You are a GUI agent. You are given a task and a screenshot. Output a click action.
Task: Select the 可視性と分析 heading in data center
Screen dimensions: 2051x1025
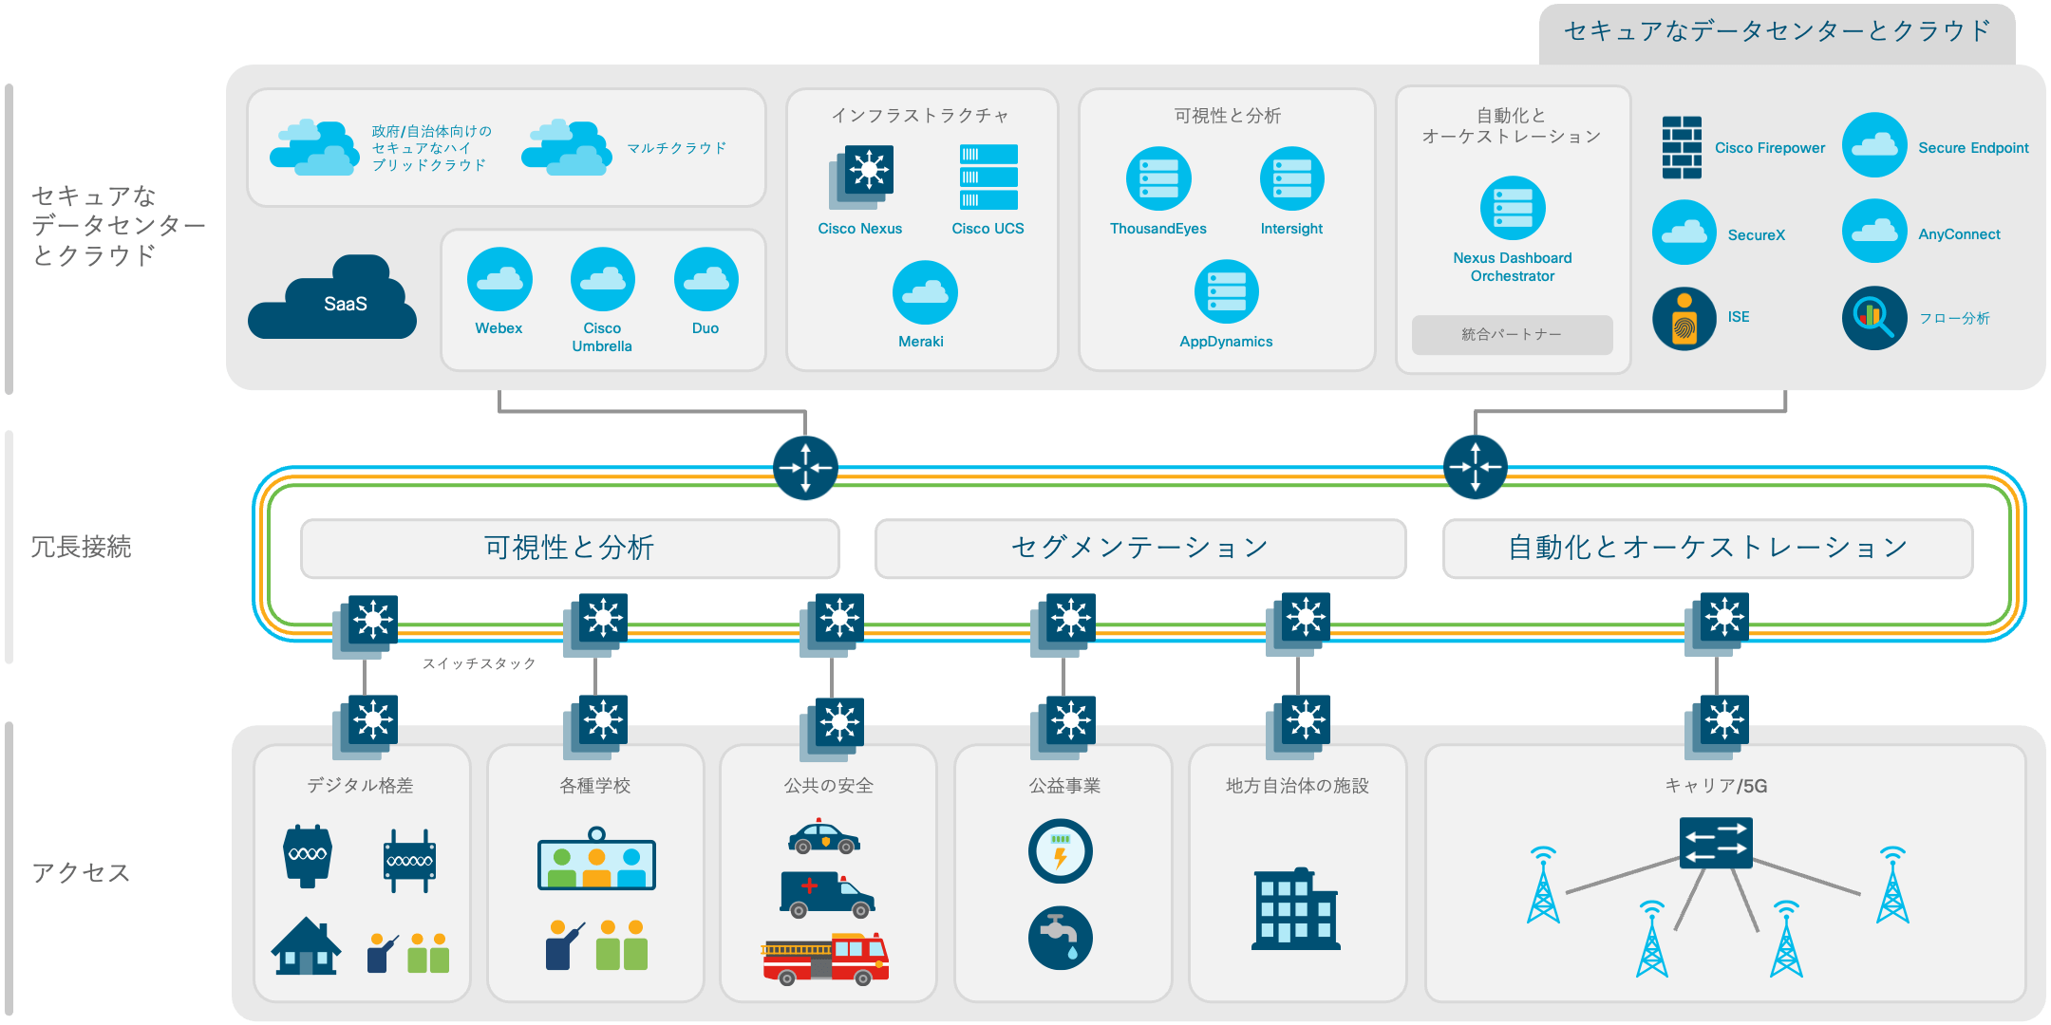coord(1227,116)
